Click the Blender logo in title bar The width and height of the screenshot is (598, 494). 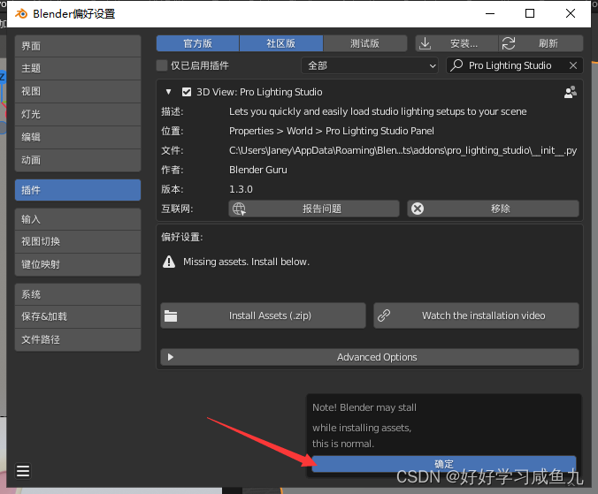[21, 14]
